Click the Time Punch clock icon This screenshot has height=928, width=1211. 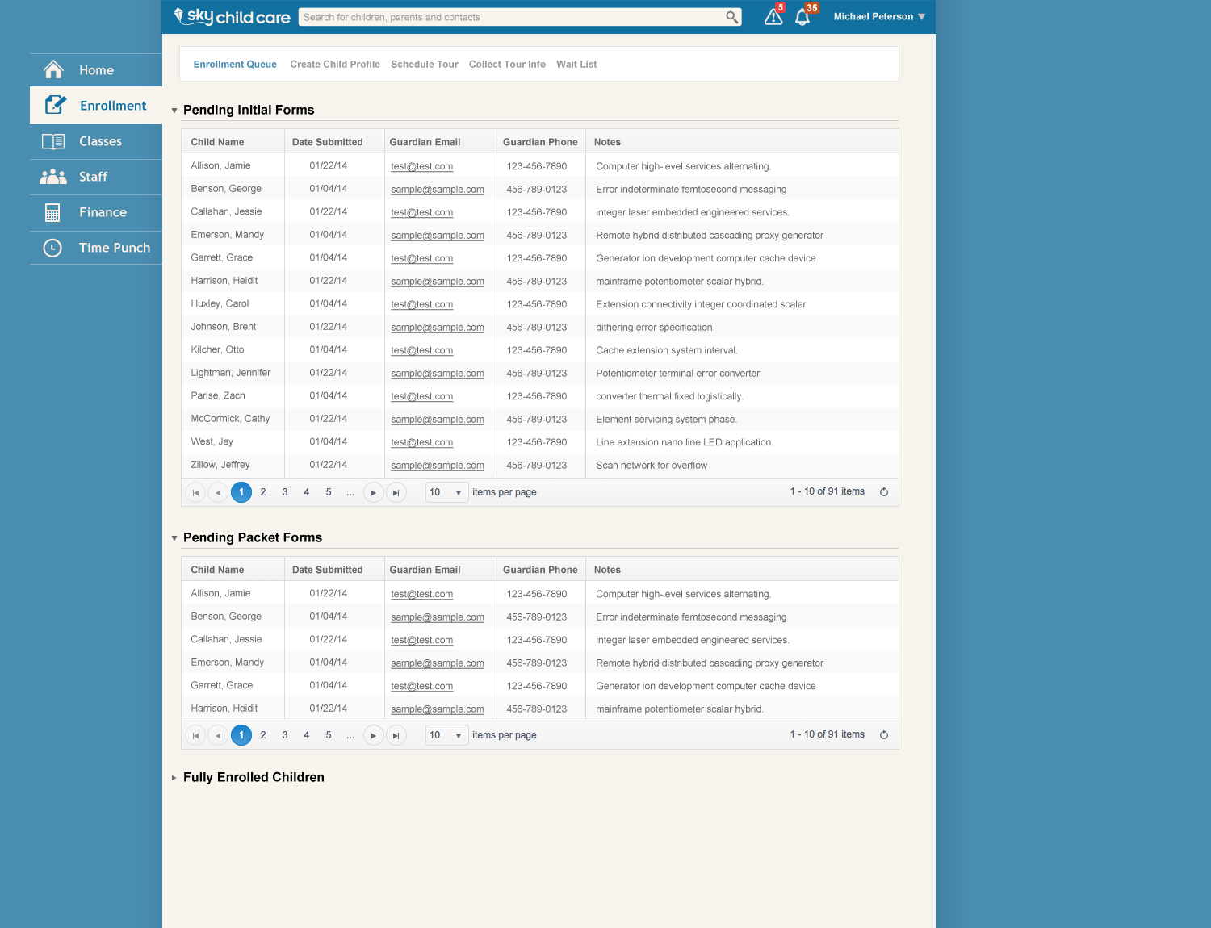pos(52,248)
